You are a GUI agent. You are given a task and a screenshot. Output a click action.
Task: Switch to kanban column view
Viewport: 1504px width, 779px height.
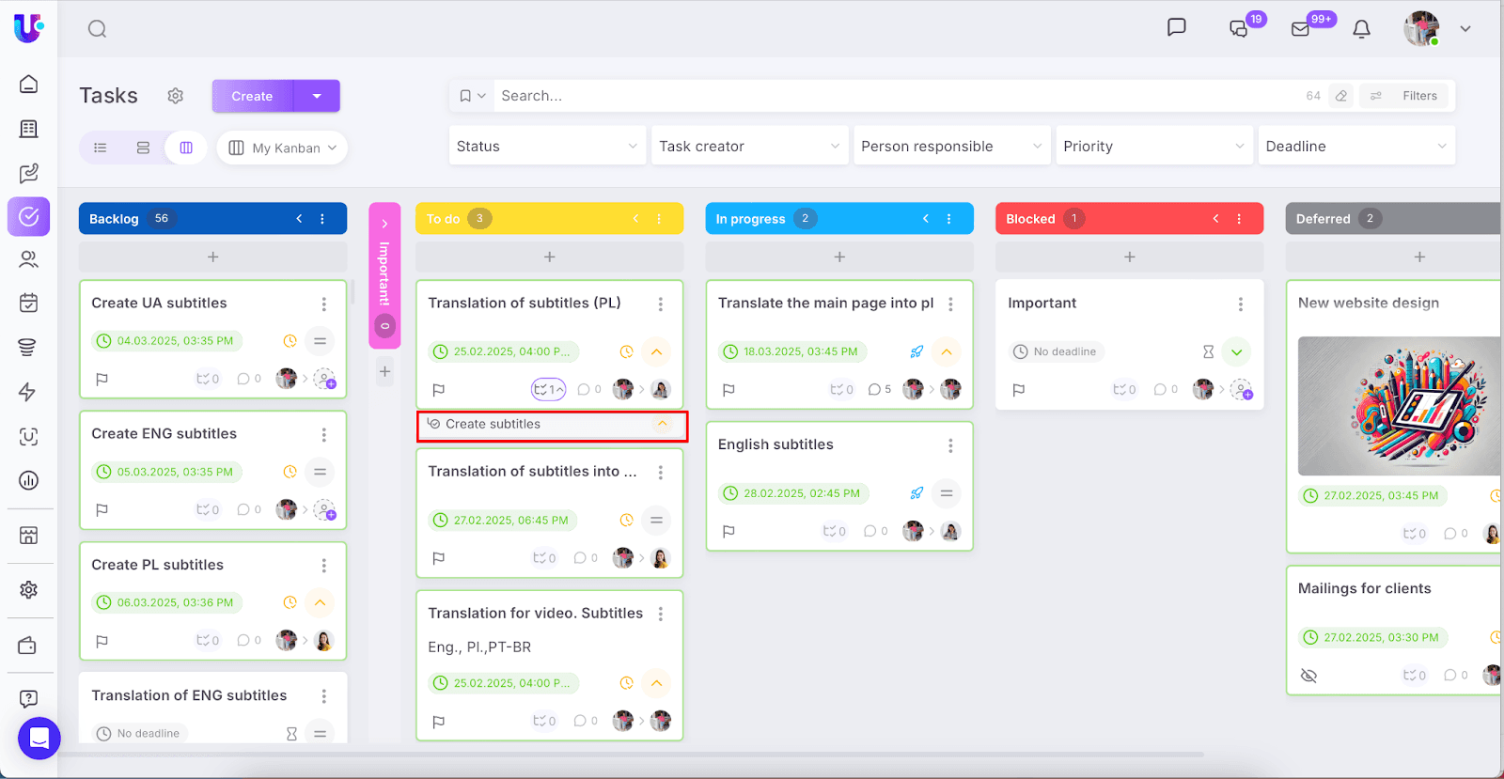186,148
